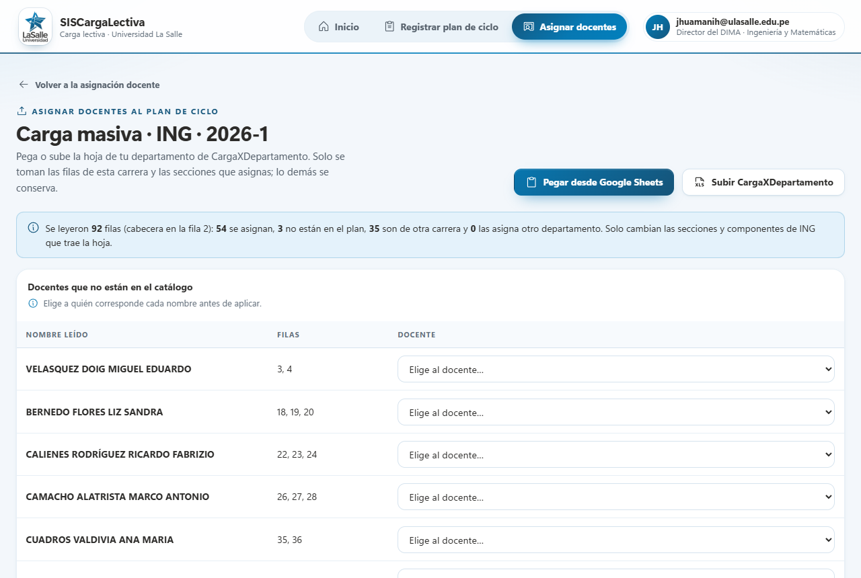Click filas value 18, 19, 20
861x578 pixels.
click(295, 412)
